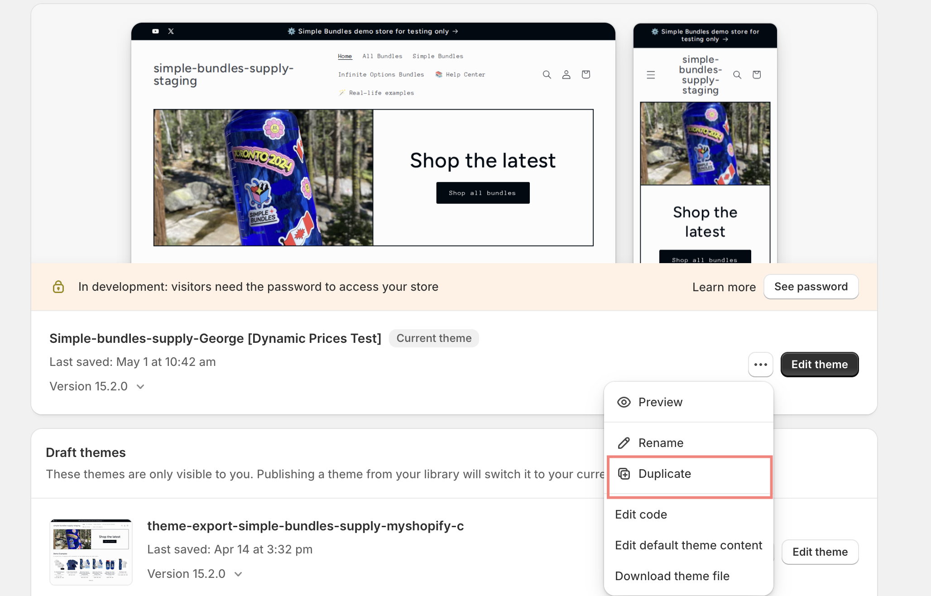This screenshot has width=931, height=596.
Task: Click the X social icon in preview
Action: point(171,31)
